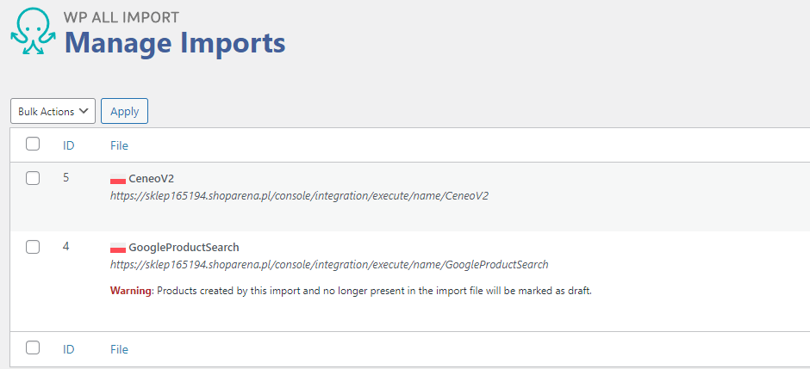The width and height of the screenshot is (810, 369).
Task: Toggle select-all checkbox in table footer
Action: click(33, 347)
